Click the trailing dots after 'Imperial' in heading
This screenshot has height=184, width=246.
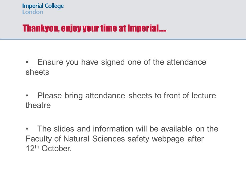click(x=162, y=31)
